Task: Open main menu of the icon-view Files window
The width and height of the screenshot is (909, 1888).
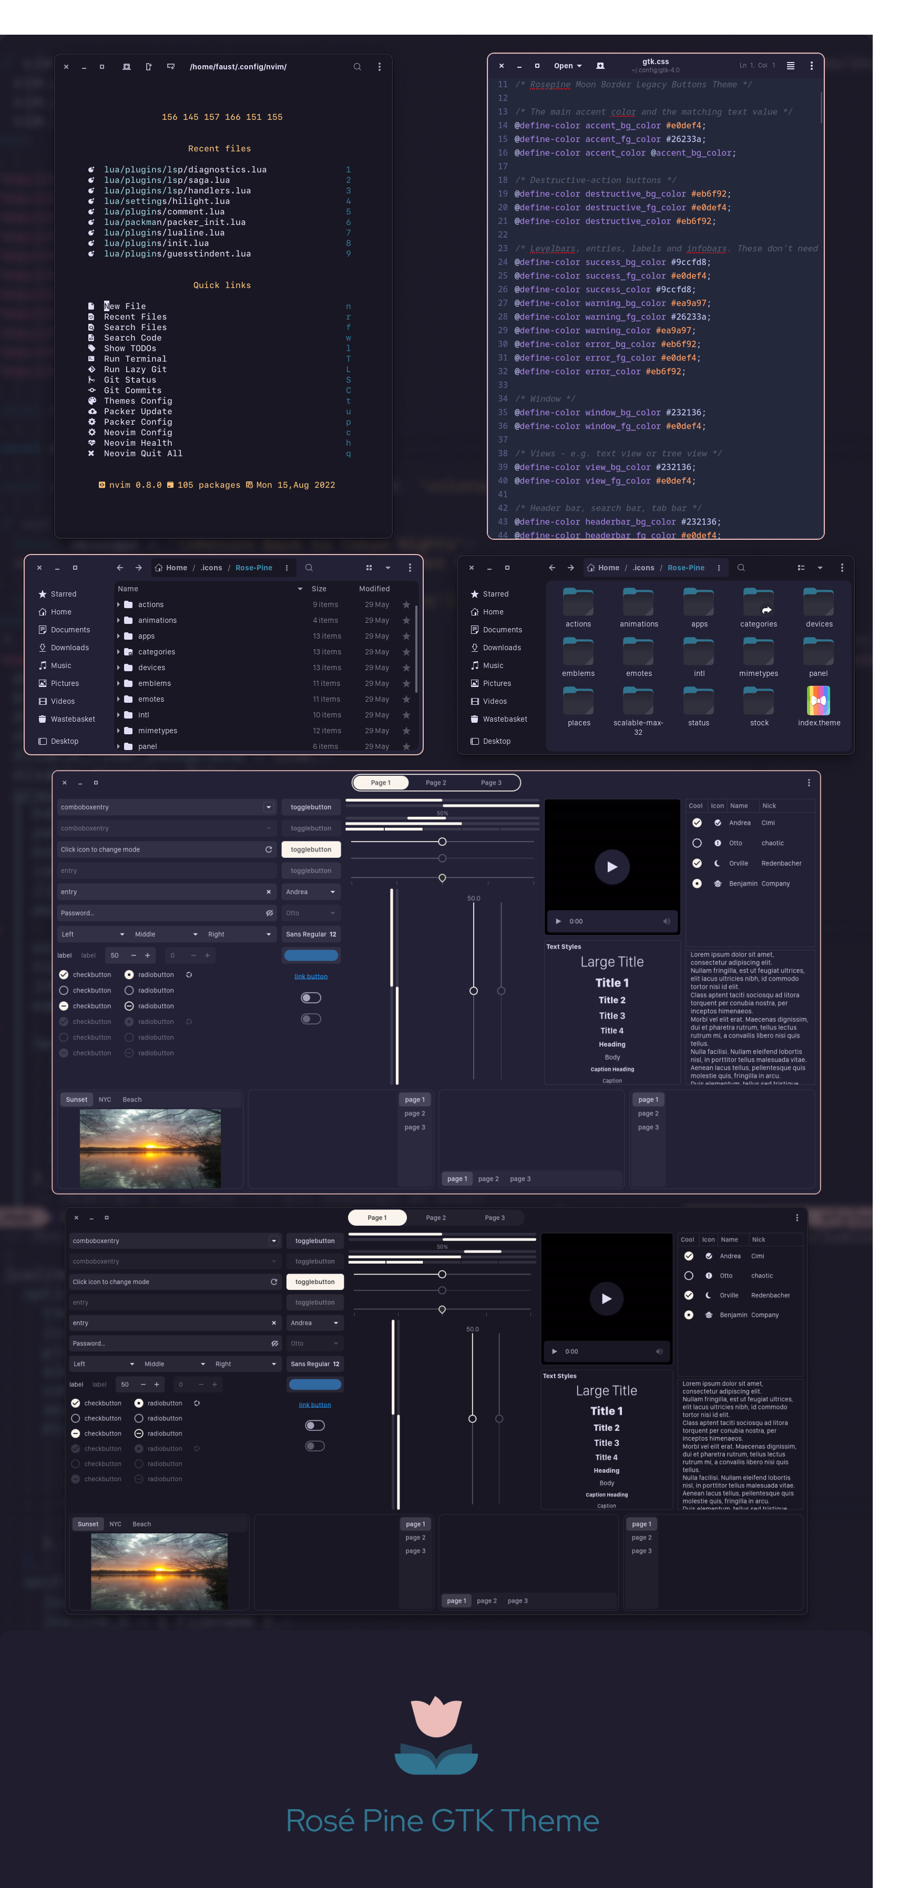Action: [x=842, y=568]
